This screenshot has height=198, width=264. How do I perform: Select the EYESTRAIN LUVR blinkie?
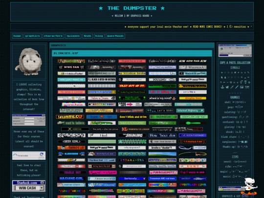[193, 185]
